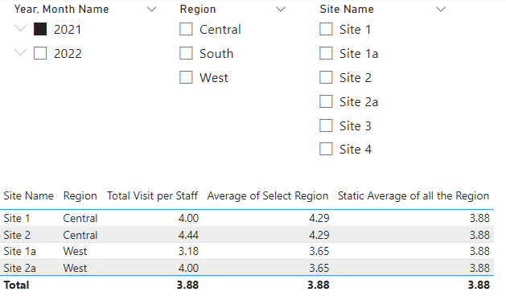Check the South region checkbox

point(186,53)
